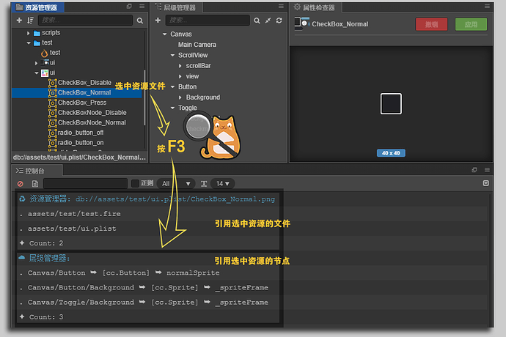Click the sprite icon beside CheckBox_Normal title
The image size is (506, 337).
pos(302,23)
